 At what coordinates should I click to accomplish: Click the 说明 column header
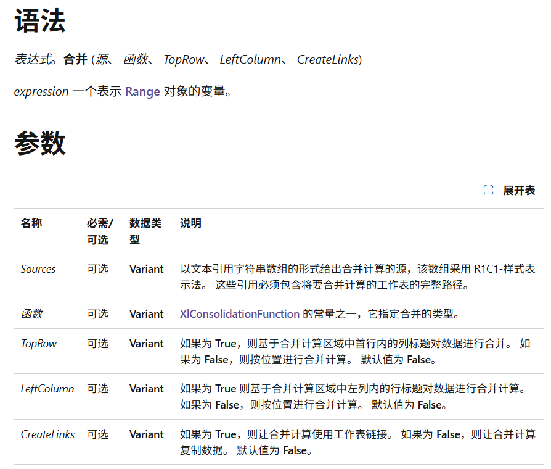click(190, 223)
